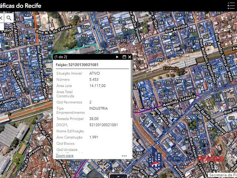Click lot number 5810 on map
The width and height of the screenshot is (237, 178).
coord(3,109)
